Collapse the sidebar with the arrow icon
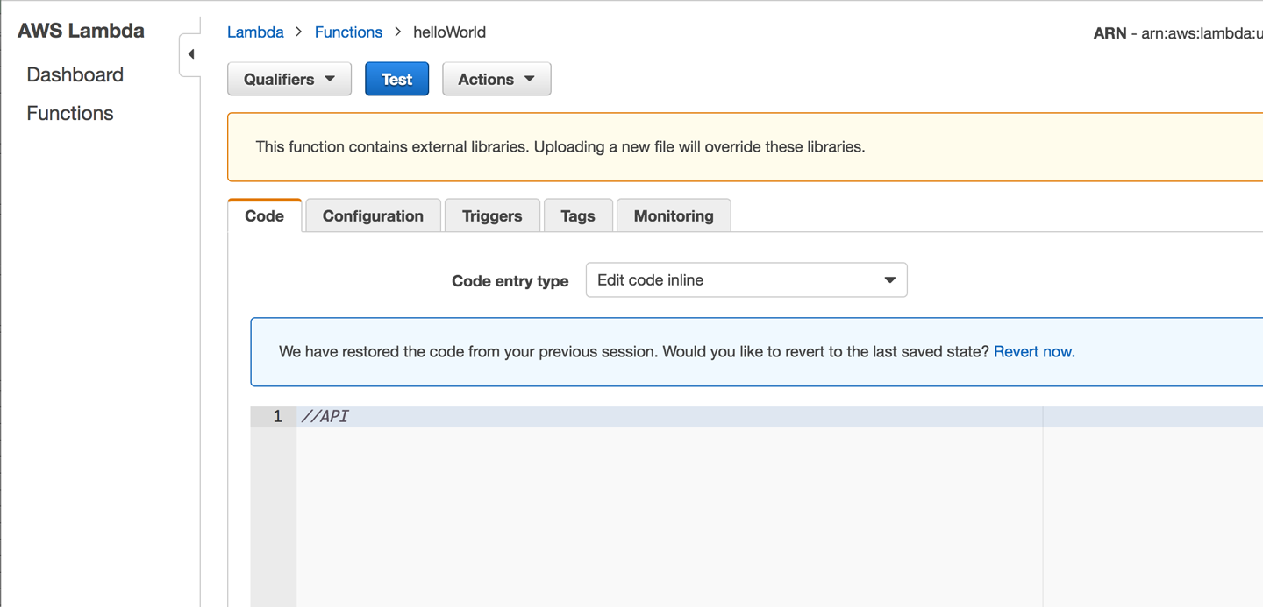This screenshot has height=607, width=1263. click(x=190, y=54)
